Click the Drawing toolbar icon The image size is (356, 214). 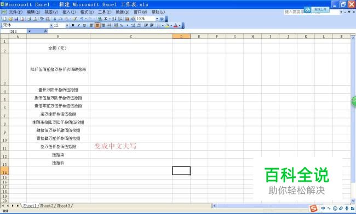coord(133,19)
